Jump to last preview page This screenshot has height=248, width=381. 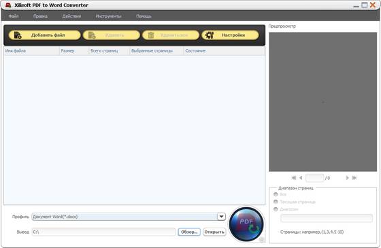354,178
